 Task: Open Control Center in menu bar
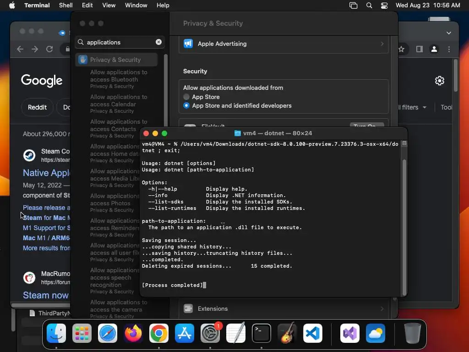(384, 5)
